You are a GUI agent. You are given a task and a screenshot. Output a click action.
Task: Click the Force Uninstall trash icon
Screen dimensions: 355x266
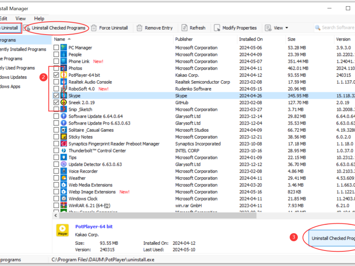pos(94,28)
